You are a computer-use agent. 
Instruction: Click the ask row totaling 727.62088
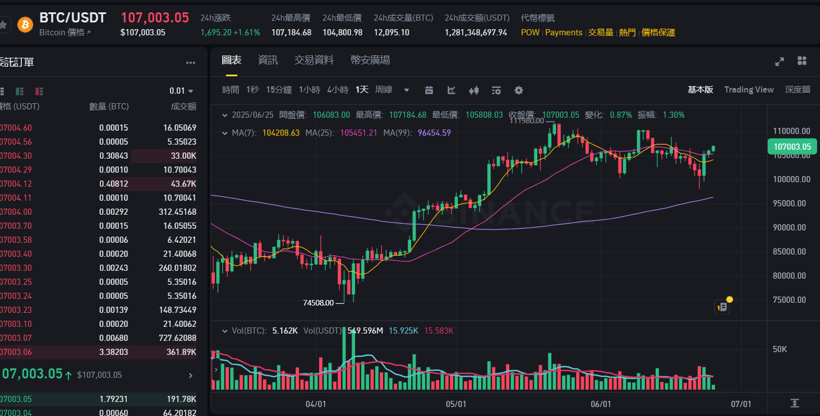pos(98,338)
